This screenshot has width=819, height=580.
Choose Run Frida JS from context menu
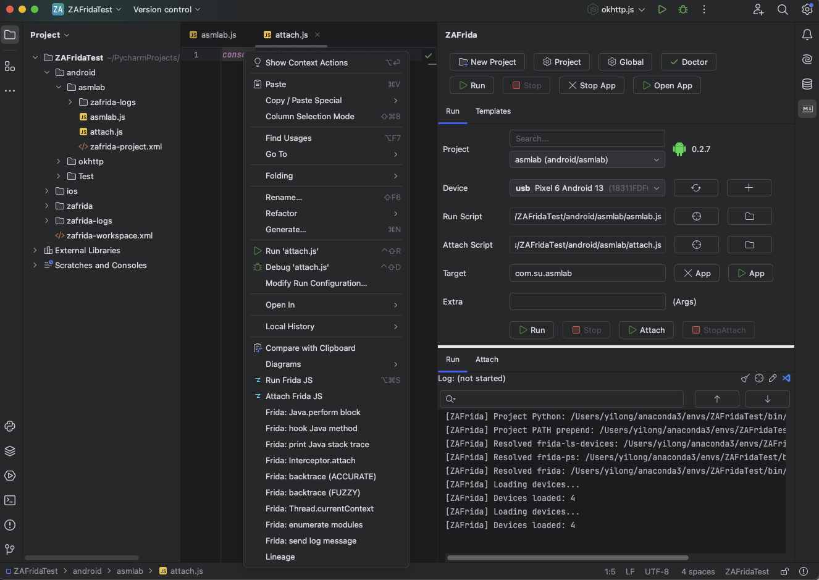[326, 380]
